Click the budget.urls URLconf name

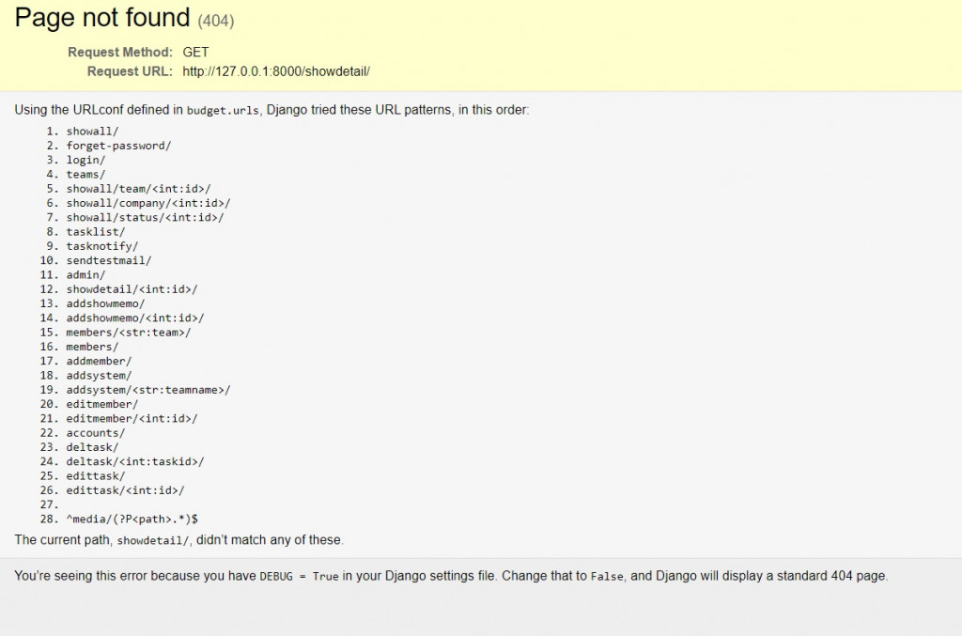click(223, 110)
